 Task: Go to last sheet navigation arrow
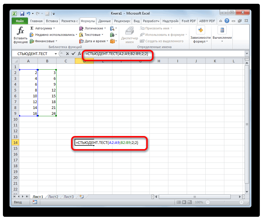pos(27,197)
